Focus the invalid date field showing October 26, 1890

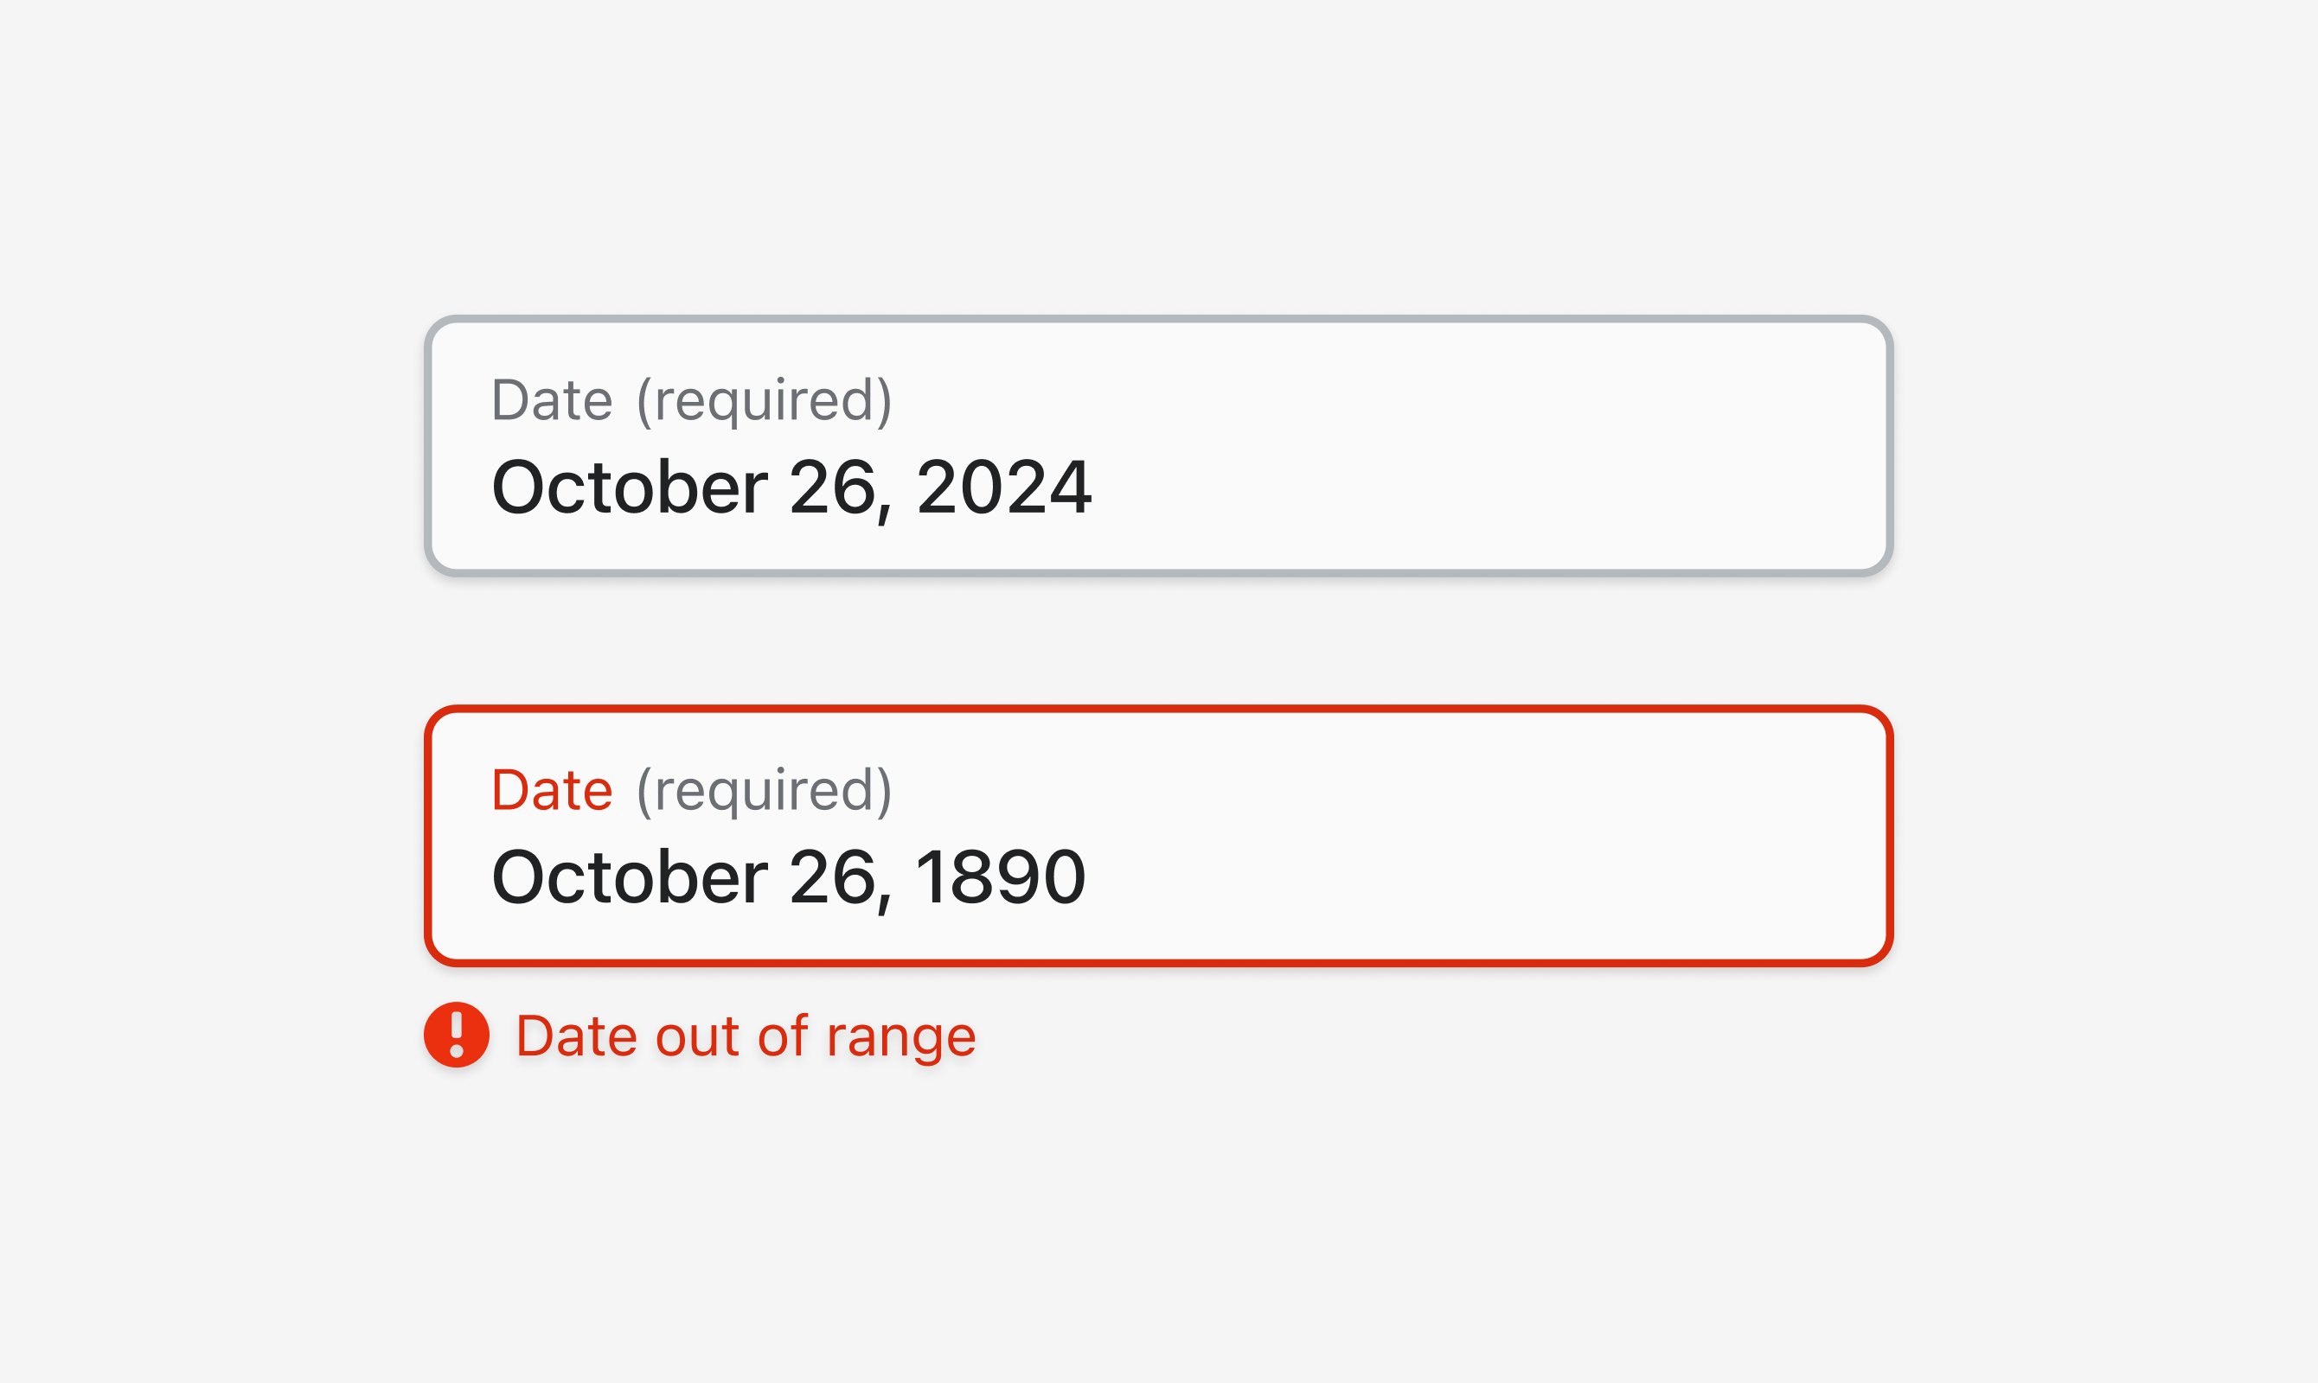(1158, 836)
